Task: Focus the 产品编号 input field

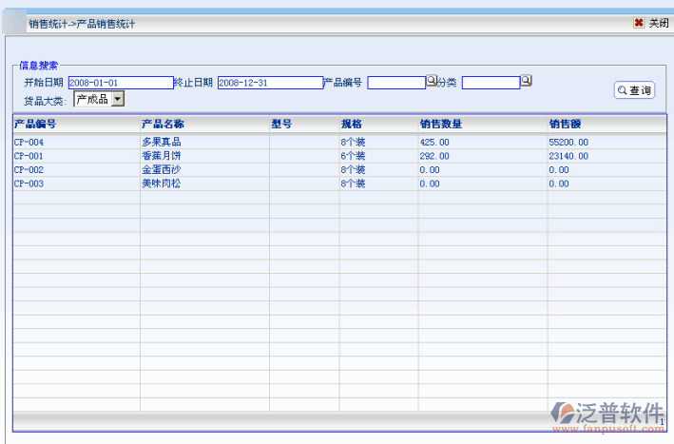Action: [396, 83]
